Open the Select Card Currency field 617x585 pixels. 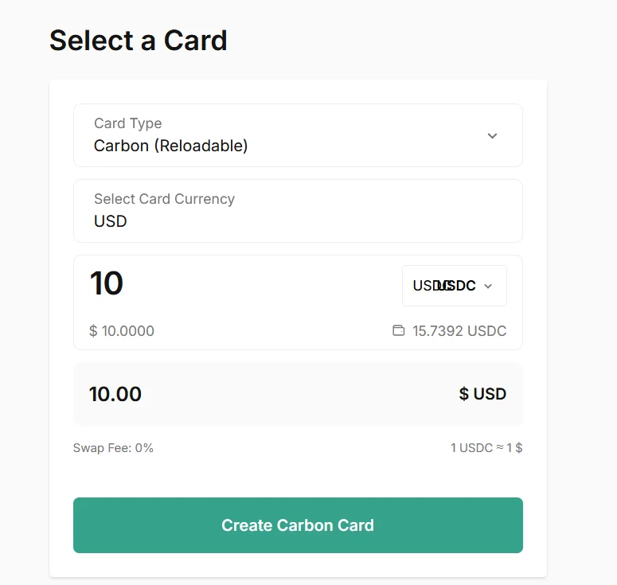click(x=298, y=211)
